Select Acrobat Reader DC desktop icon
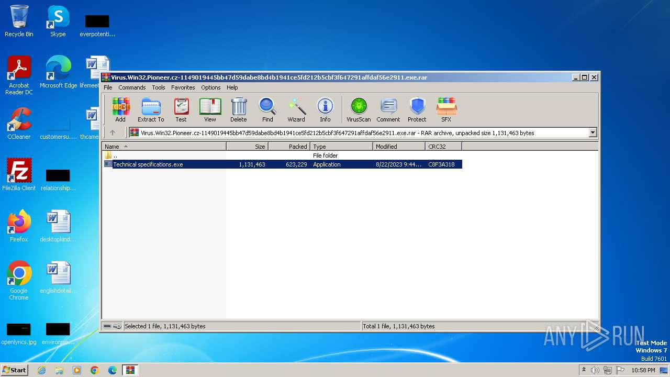 click(x=19, y=75)
